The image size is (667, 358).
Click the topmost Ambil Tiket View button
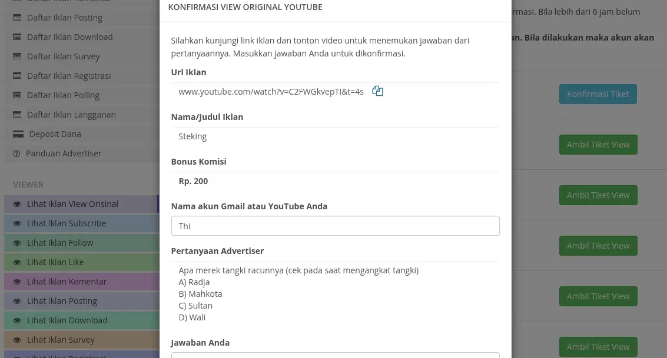(598, 144)
